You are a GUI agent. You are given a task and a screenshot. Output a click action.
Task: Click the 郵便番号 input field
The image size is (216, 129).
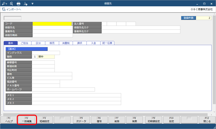[43, 62]
